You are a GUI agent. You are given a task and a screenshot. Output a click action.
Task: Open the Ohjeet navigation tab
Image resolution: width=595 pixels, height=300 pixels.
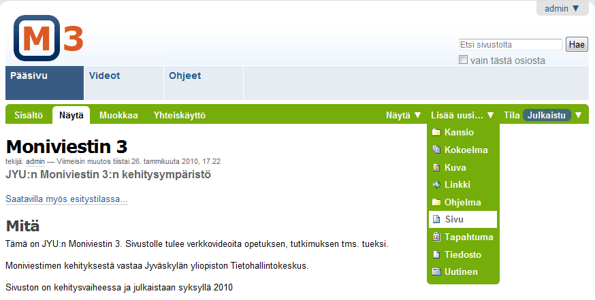204,83
